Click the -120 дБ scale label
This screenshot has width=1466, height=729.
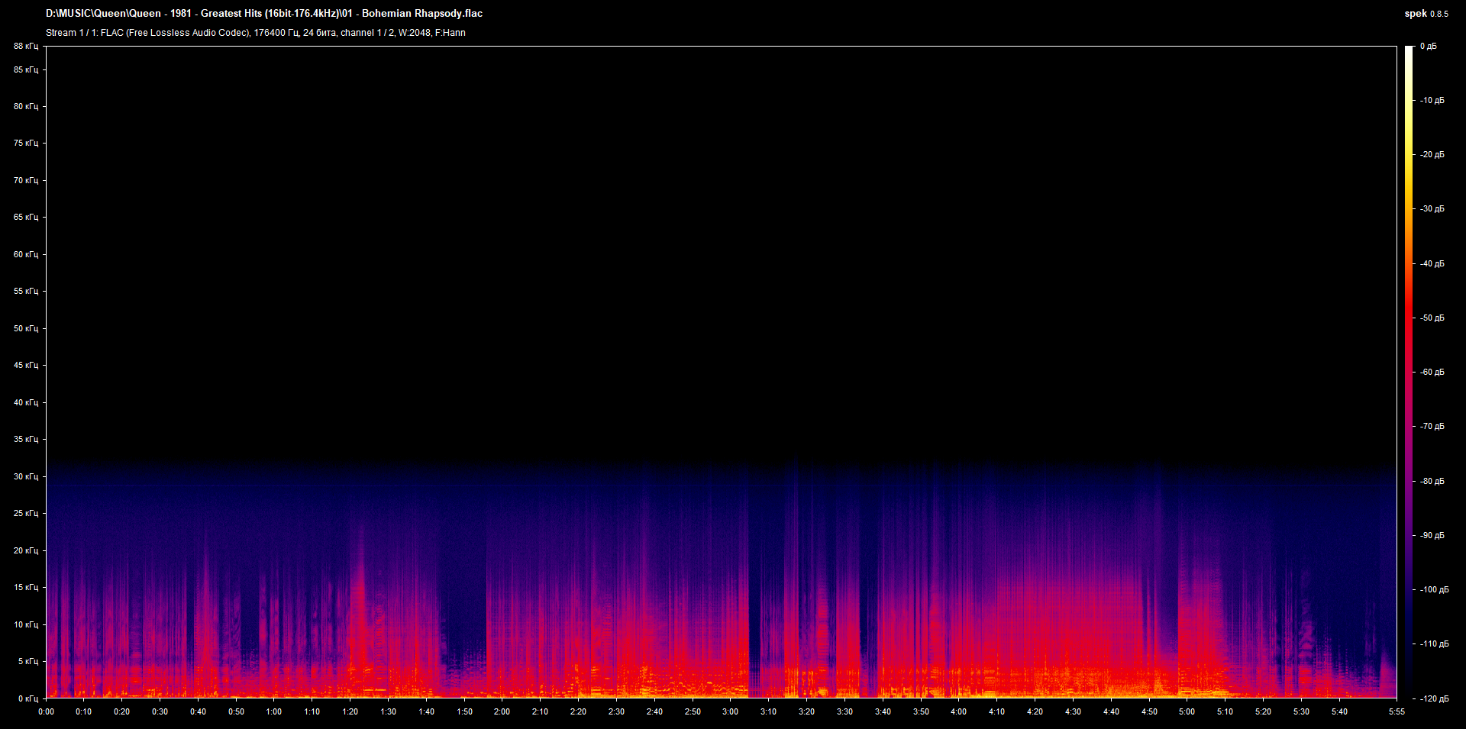(1435, 698)
